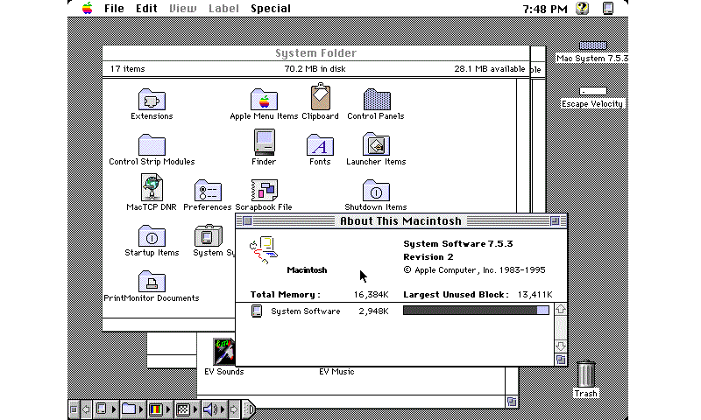This screenshot has width=701, height=420.
Task: Click the "13,411K" largest unused block value
Action: click(535, 295)
